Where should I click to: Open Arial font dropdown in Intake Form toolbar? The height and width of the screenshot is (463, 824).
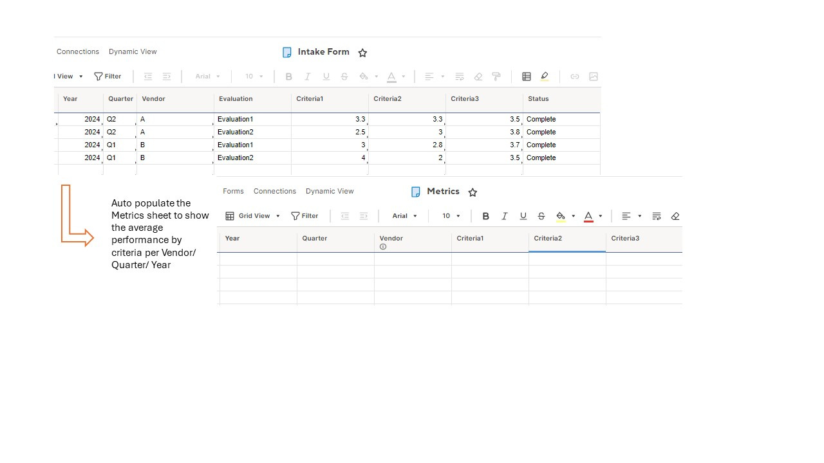pos(208,77)
